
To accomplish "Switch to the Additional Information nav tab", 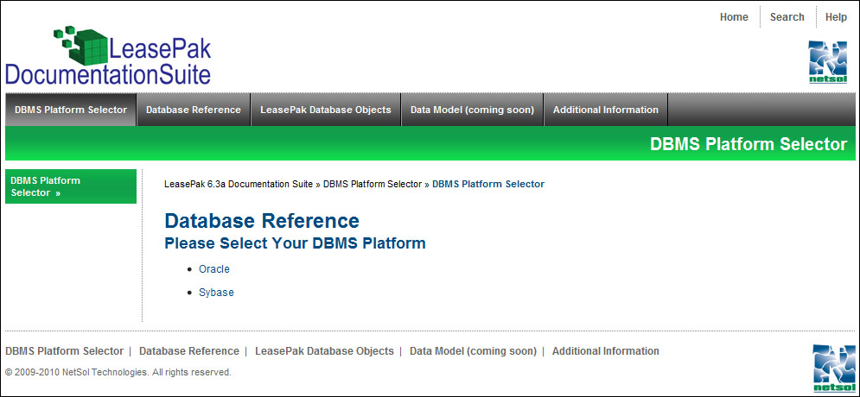I will [606, 110].
